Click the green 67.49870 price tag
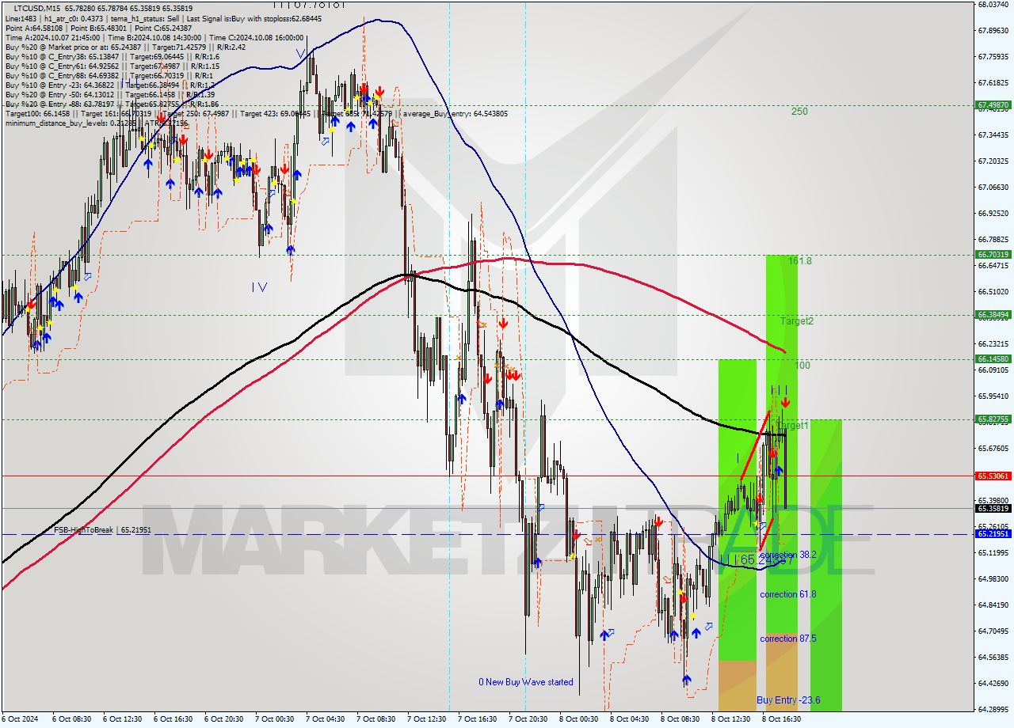Image resolution: width=1014 pixels, height=728 pixels. coord(993,105)
